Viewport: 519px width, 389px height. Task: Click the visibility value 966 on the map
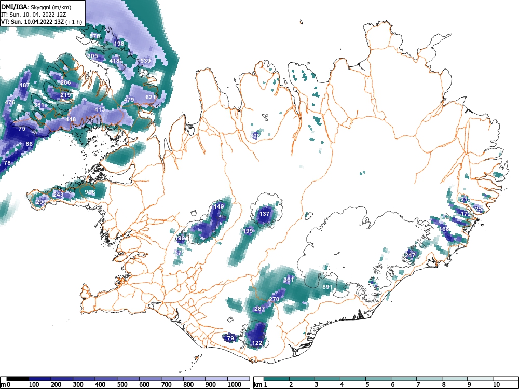point(90,192)
